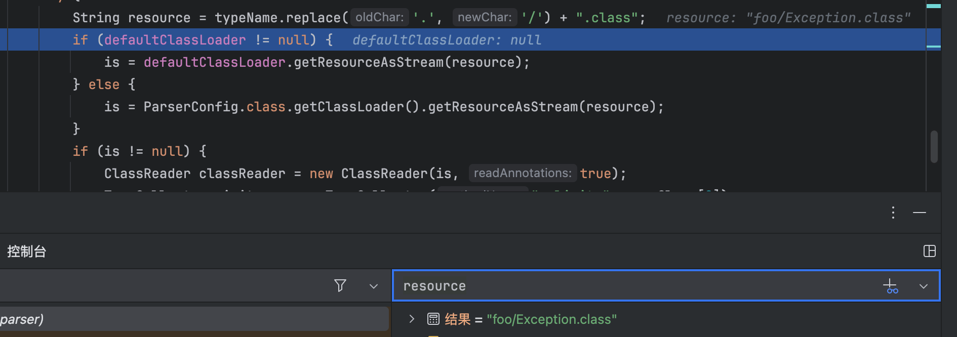Click the layout settings icon beside 控制台
This screenshot has width=957, height=337.
click(930, 251)
